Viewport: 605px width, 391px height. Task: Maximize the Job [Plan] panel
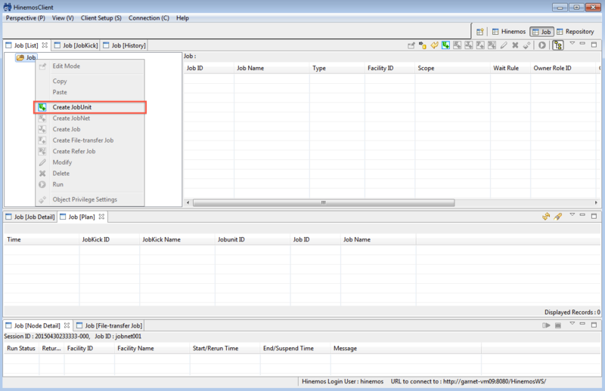594,216
